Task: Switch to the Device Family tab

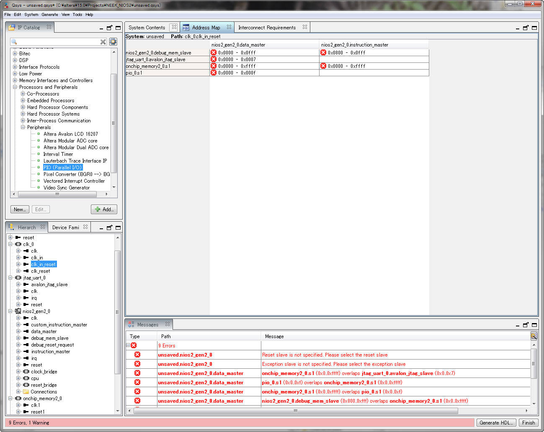Action: click(65, 228)
